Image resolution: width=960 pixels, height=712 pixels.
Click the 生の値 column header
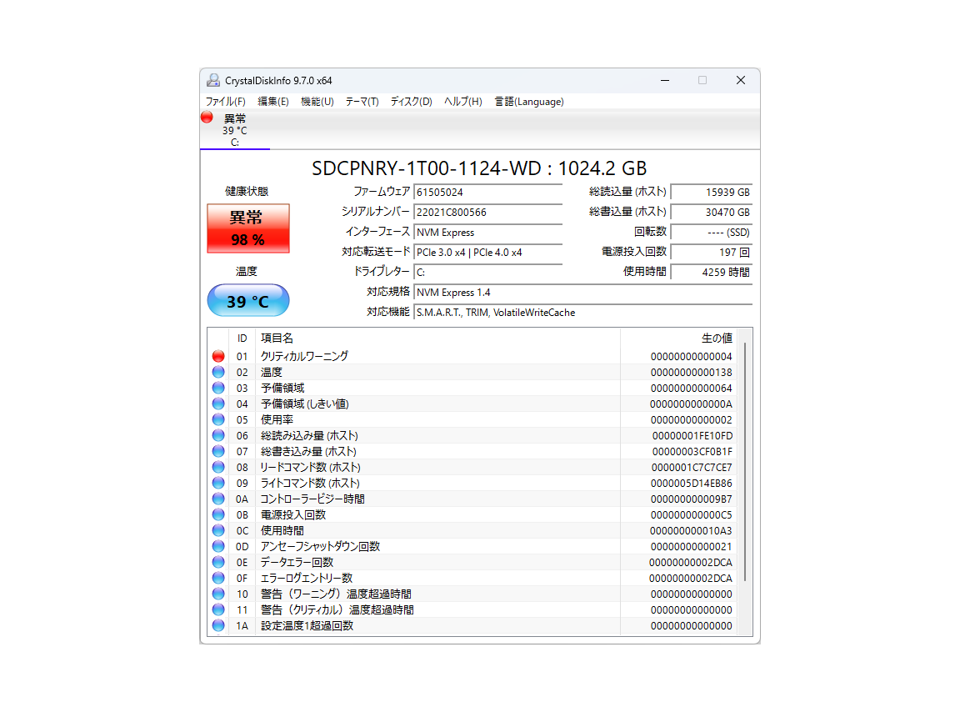pyautogui.click(x=717, y=338)
